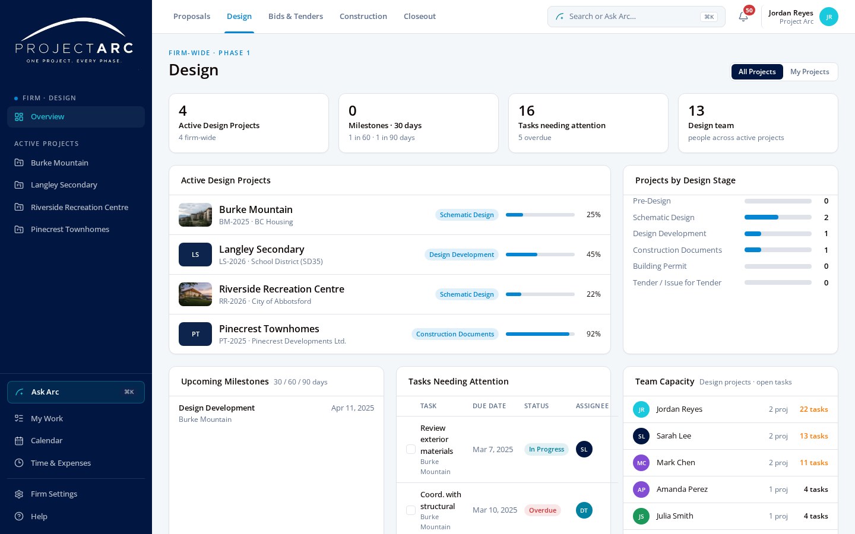The image size is (855, 534).
Task: Click the Ask Arc button
Action: (76, 392)
